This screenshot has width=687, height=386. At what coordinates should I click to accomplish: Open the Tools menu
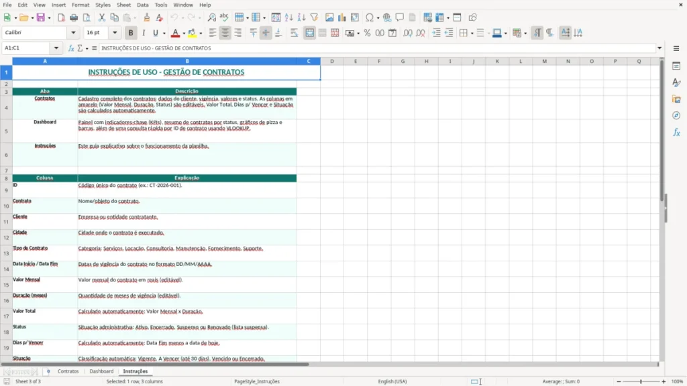pyautogui.click(x=161, y=5)
